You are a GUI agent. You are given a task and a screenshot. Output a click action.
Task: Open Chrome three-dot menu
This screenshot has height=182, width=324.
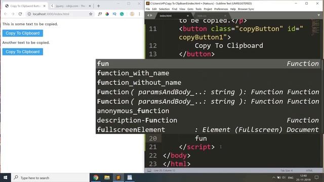point(140,14)
